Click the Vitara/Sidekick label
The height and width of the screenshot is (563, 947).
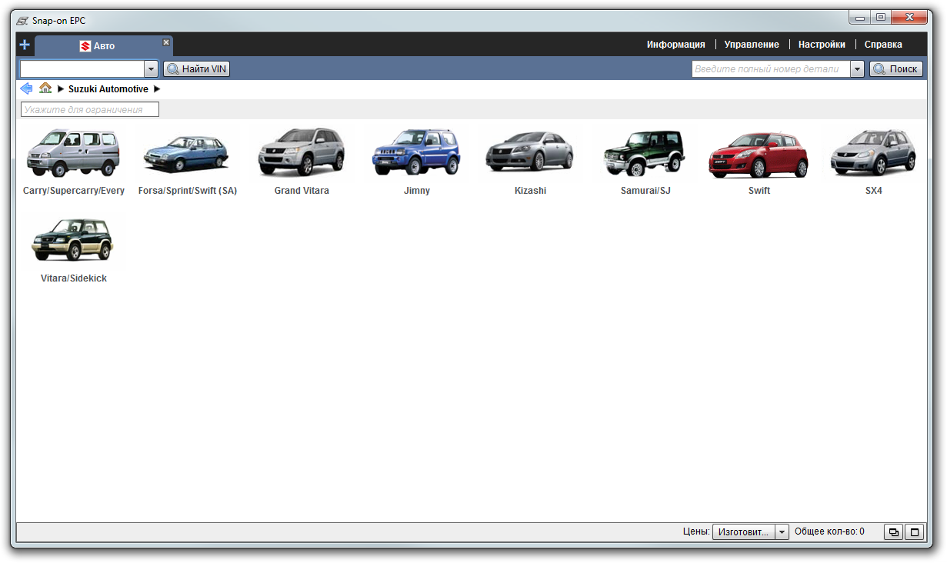[74, 278]
